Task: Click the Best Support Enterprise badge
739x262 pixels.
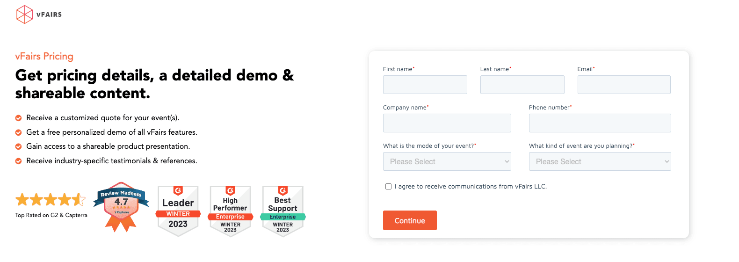Action: pyautogui.click(x=283, y=211)
